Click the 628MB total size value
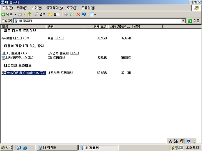This screenshot has width=202, height=151. tap(102, 58)
